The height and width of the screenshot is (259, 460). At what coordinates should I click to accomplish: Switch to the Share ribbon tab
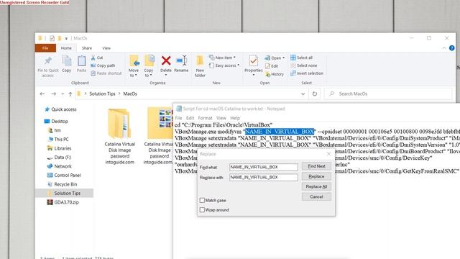[87, 48]
